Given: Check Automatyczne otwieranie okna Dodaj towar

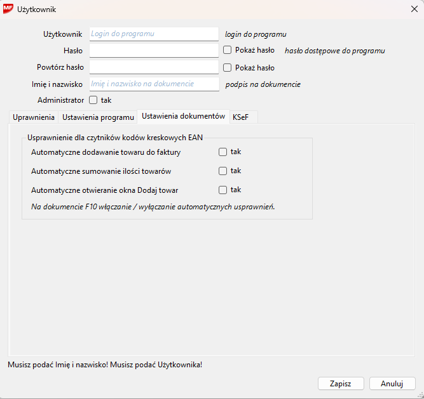Looking at the screenshot, I should point(222,190).
